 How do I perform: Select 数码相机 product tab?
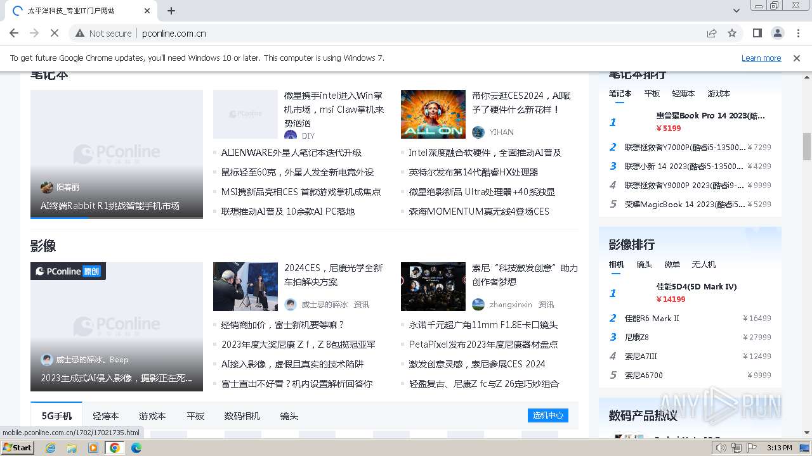[242, 416]
